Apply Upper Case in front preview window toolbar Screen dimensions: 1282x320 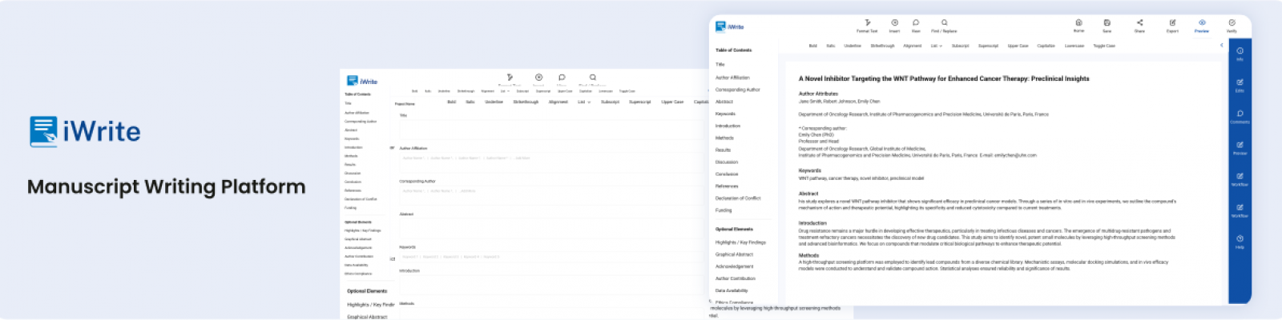pos(1018,46)
